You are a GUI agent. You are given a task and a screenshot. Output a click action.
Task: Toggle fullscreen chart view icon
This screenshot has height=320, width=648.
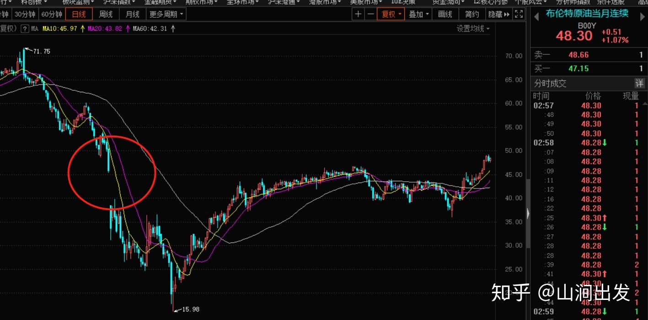[x=519, y=14]
